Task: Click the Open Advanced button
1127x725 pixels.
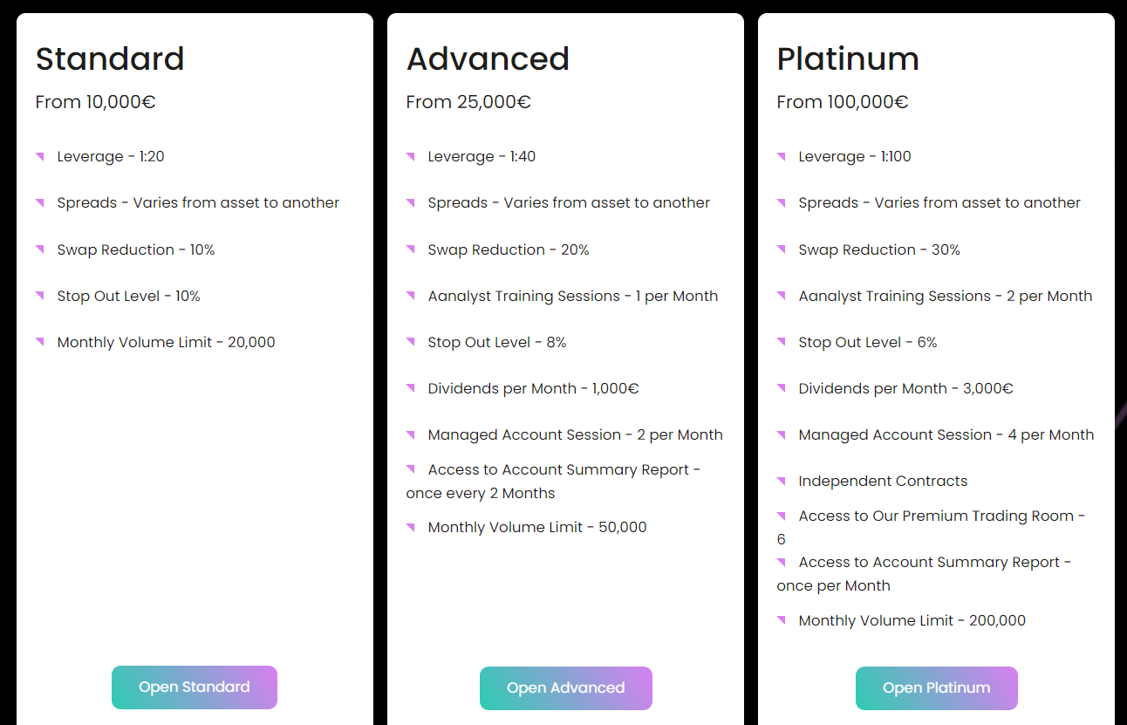Action: 565,688
